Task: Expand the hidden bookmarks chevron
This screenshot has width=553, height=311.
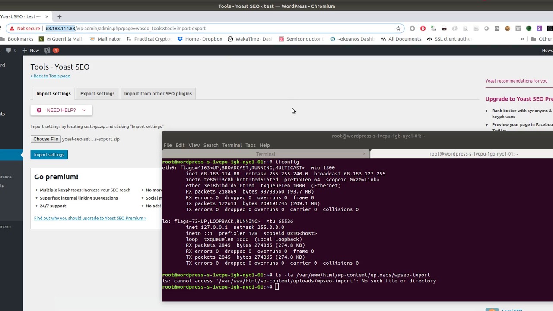Action: pos(522,39)
